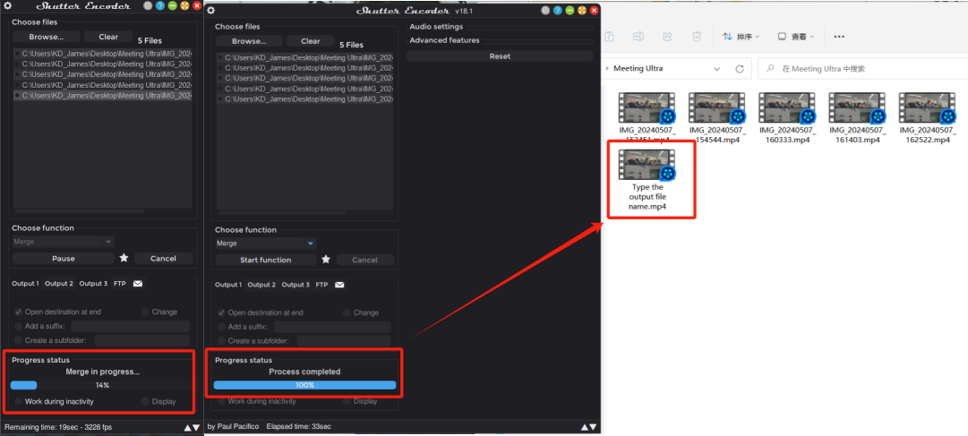The height and width of the screenshot is (436, 968).
Task: Toggle Change option in left window
Action: pyautogui.click(x=145, y=312)
